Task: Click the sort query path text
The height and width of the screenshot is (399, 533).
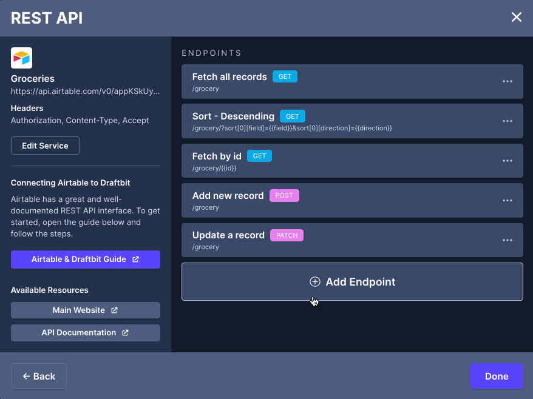Action: [292, 129]
